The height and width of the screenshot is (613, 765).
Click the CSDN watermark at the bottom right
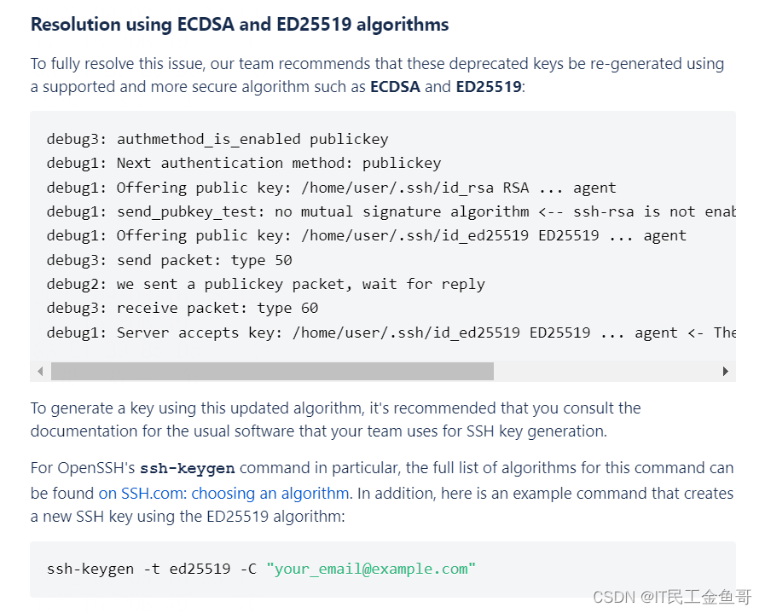click(x=672, y=597)
